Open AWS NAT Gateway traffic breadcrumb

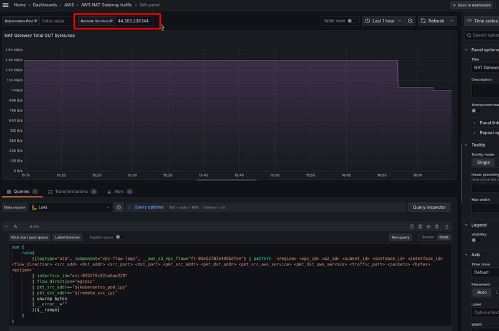click(106, 5)
